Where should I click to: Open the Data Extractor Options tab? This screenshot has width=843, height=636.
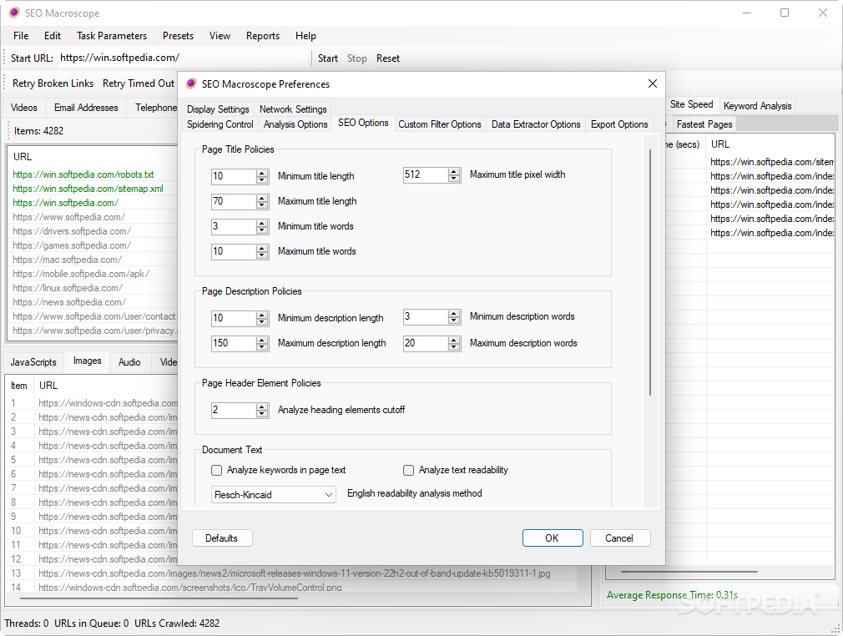[x=536, y=124]
